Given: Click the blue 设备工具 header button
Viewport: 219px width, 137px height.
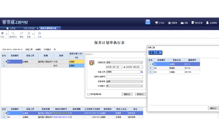Looking at the screenshot, I should (155, 53).
